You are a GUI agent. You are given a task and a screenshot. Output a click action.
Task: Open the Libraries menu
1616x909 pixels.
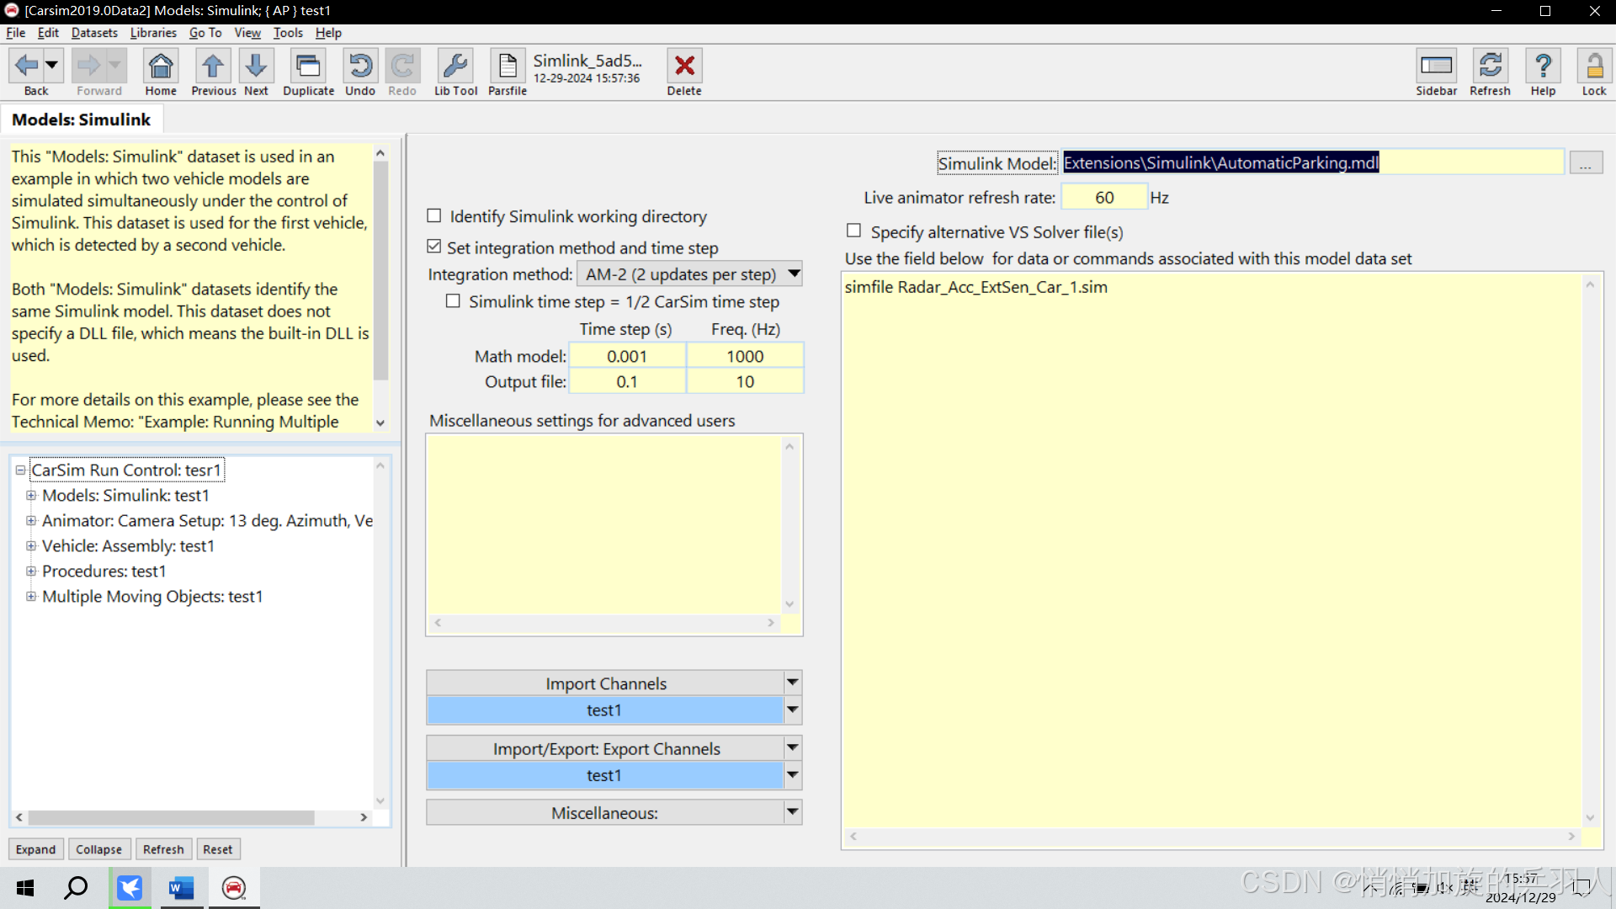coord(153,33)
